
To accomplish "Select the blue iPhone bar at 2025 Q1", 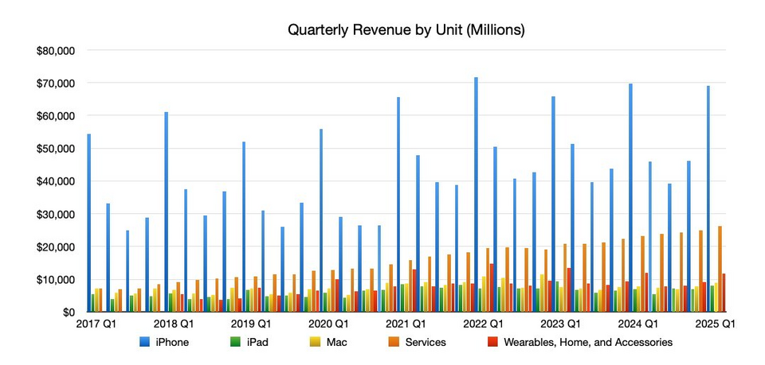I will tap(708, 199).
